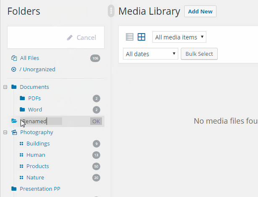Click the pencil rename icon beside Cancel

pos(70,38)
